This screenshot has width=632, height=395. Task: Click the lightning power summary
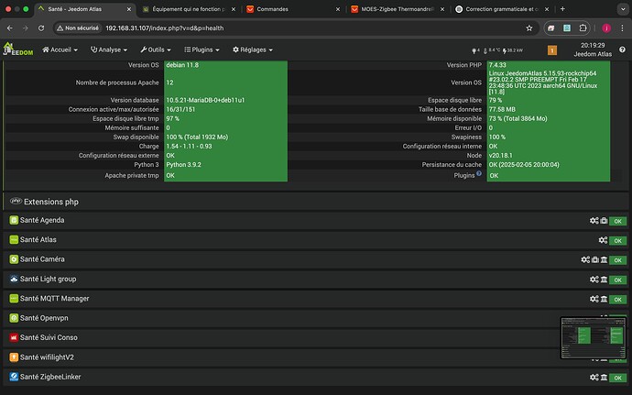pos(513,50)
